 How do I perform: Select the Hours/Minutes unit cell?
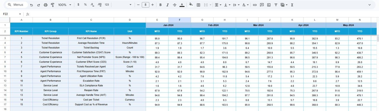pyautogui.click(x=130, y=43)
